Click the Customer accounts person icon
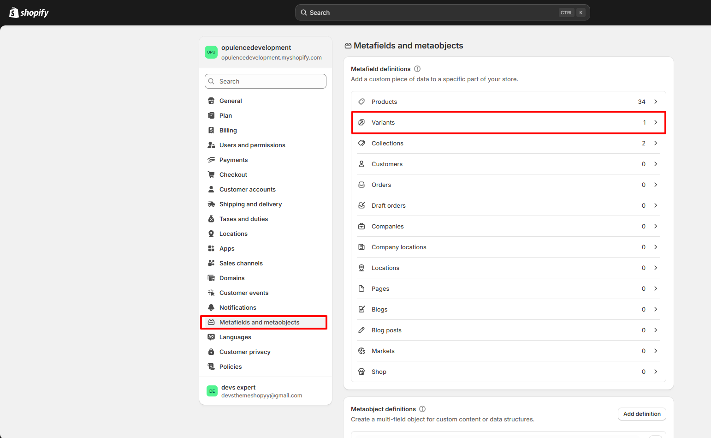711x438 pixels. [x=211, y=189]
